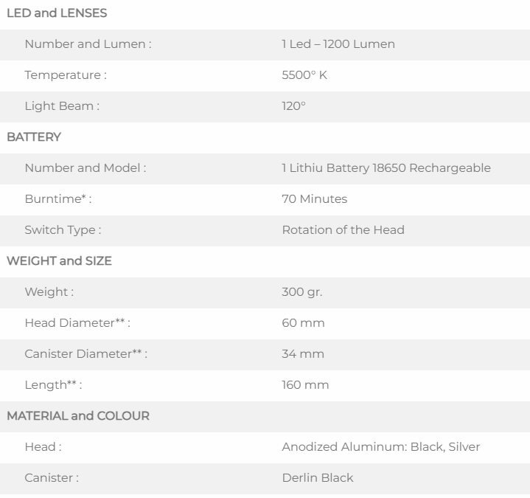Select the Lithiu Battery 18650 Rechargeable text
Screen dimensions: 530x498
coord(386,167)
